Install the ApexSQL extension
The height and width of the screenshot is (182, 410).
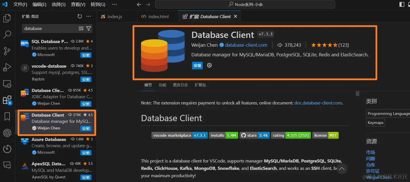pyautogui.click(x=86, y=177)
